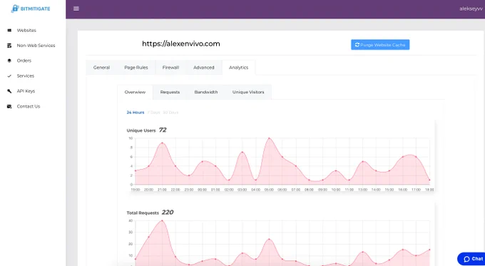Open API Keys page

[x=26, y=91]
